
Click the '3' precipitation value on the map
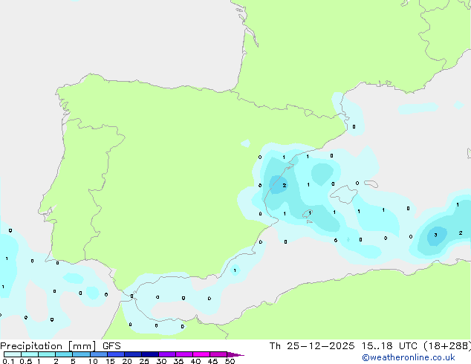point(435,235)
